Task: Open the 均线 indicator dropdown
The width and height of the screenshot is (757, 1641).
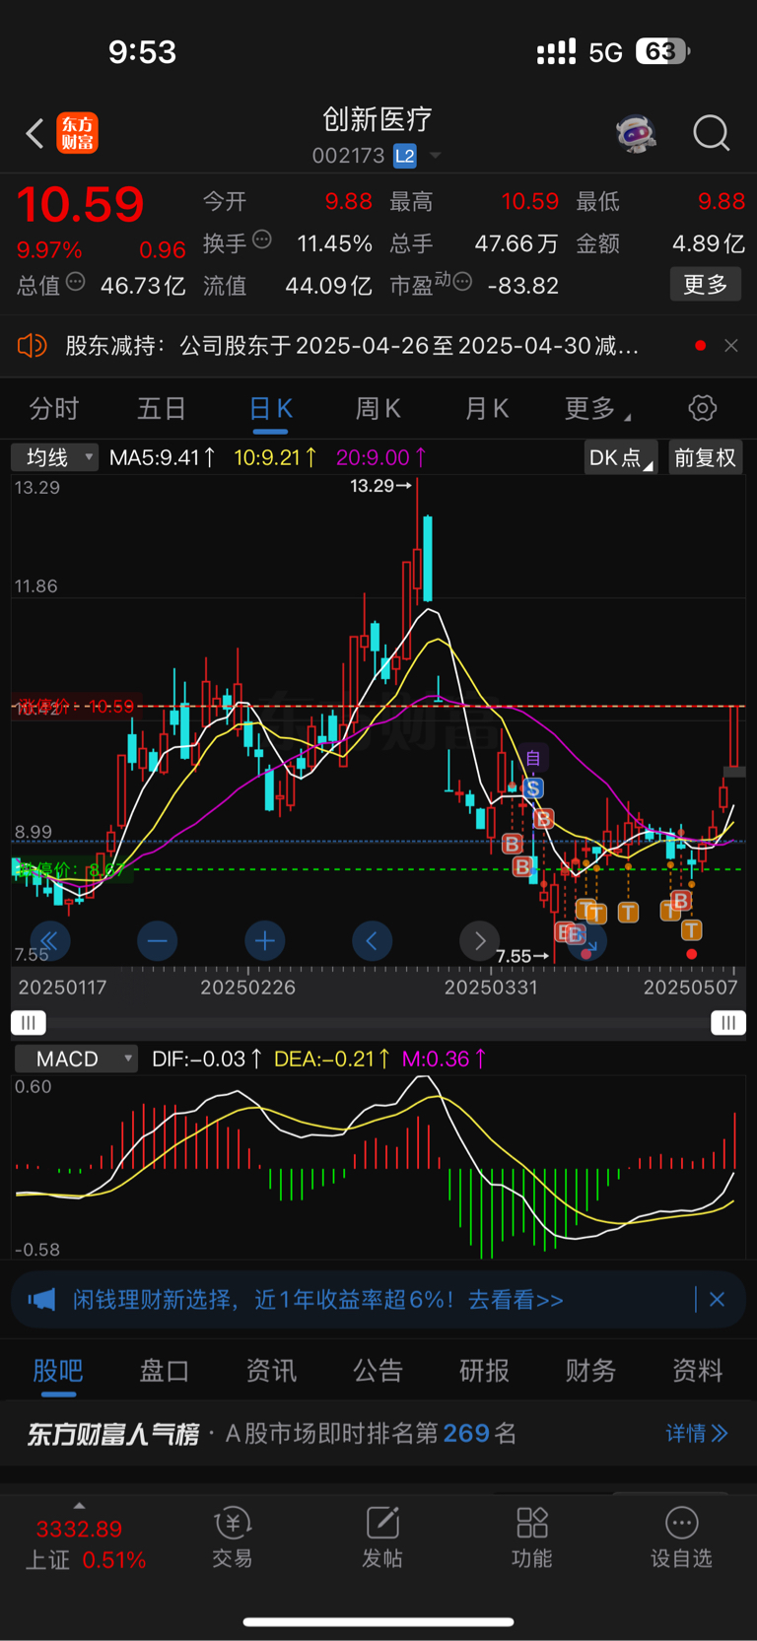Action: (x=54, y=457)
